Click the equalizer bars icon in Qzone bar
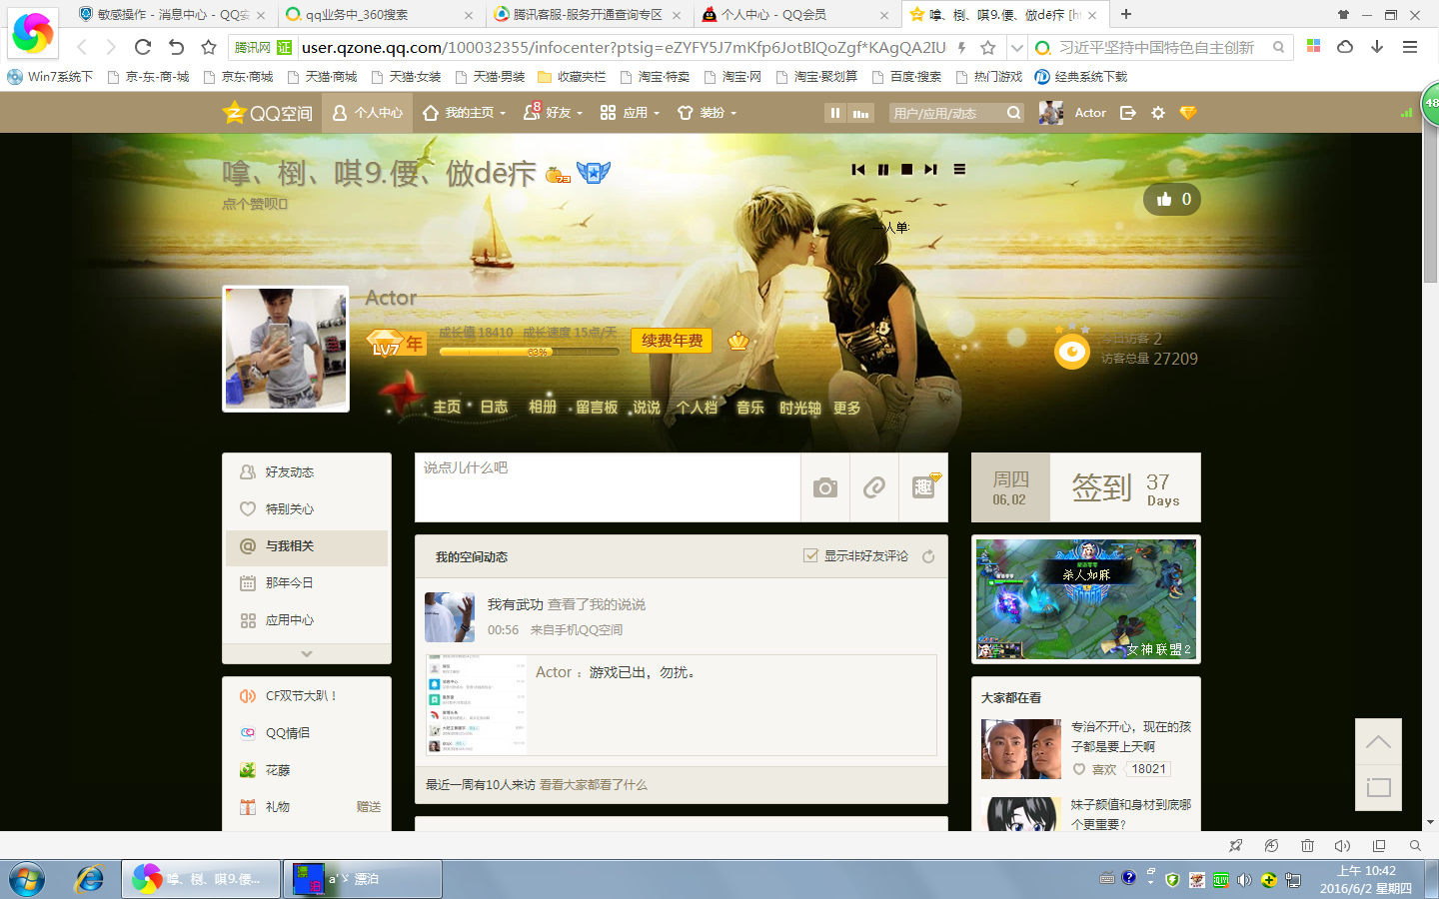This screenshot has height=899, width=1439. coord(861,113)
